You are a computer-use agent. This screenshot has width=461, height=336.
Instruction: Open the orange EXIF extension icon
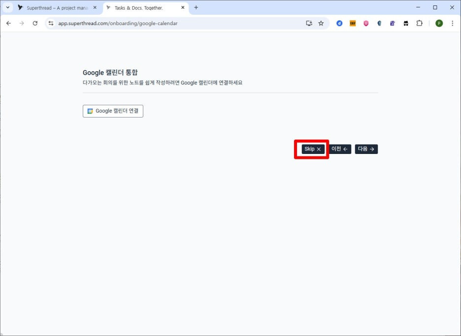pos(353,23)
